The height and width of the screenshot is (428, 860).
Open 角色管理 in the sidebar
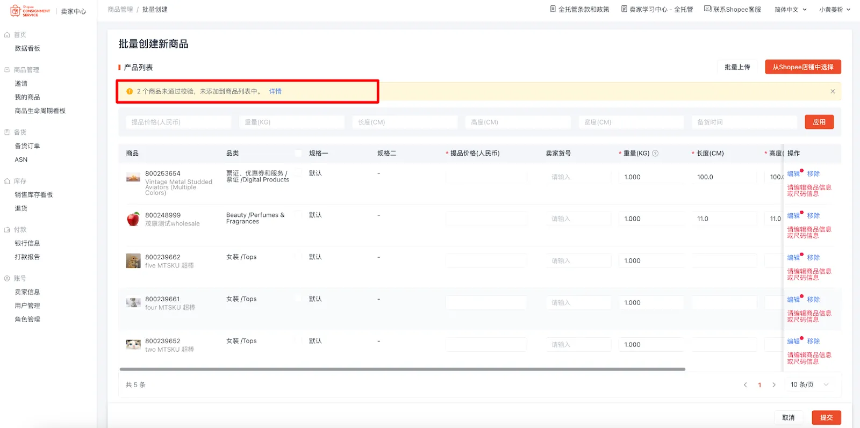tap(27, 320)
